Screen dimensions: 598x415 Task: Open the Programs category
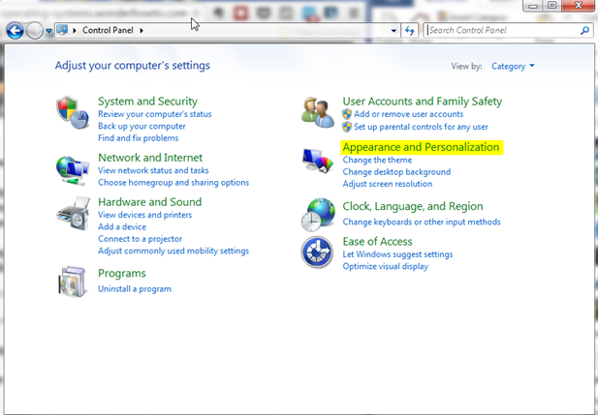coord(122,274)
